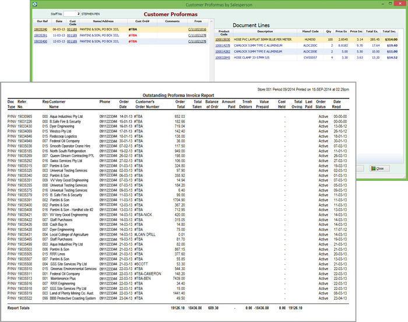Screen dimensions: 408x322
Task: Click the Report Totals label
Action: tap(19, 308)
